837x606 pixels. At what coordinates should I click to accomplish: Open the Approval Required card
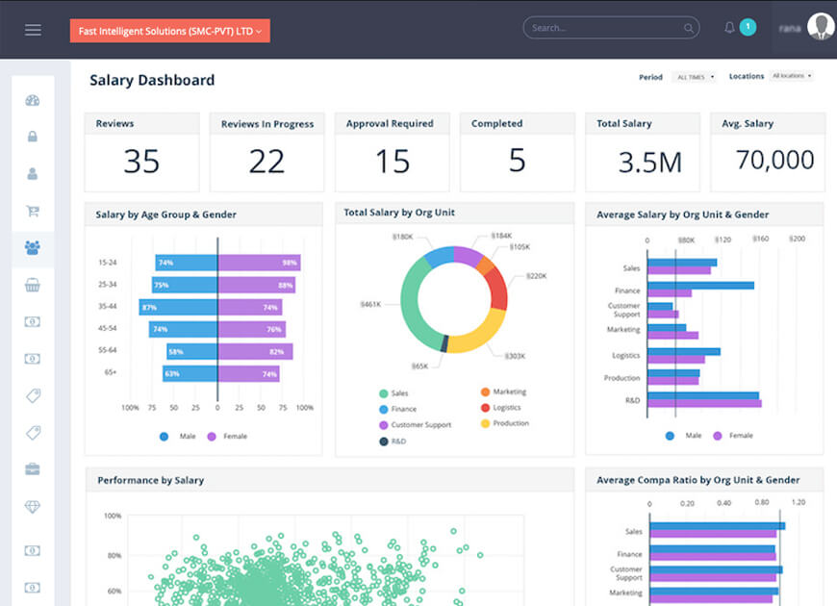point(392,152)
